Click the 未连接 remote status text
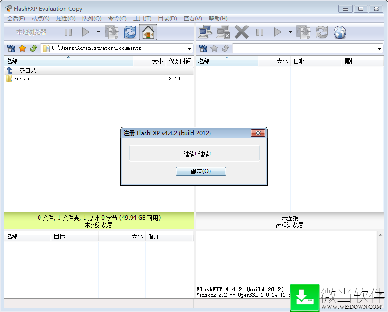The image size is (388, 312). click(289, 218)
